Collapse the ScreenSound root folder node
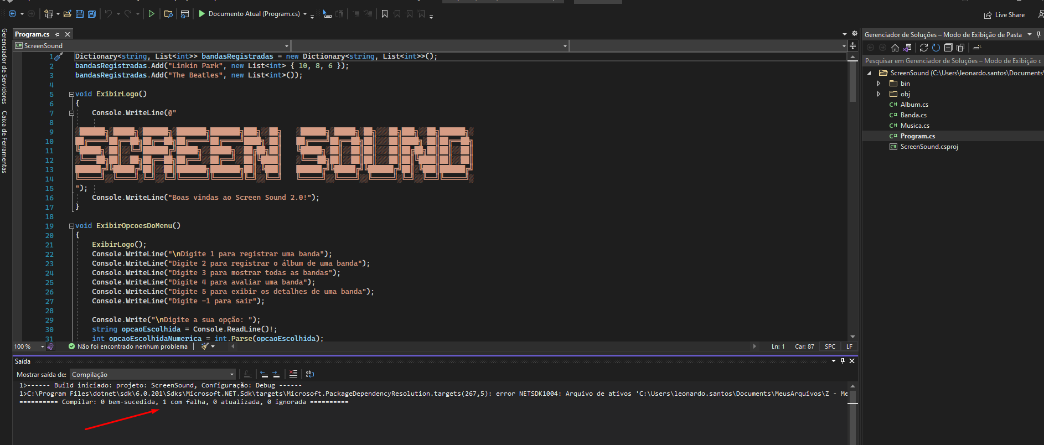 pyautogui.click(x=869, y=73)
